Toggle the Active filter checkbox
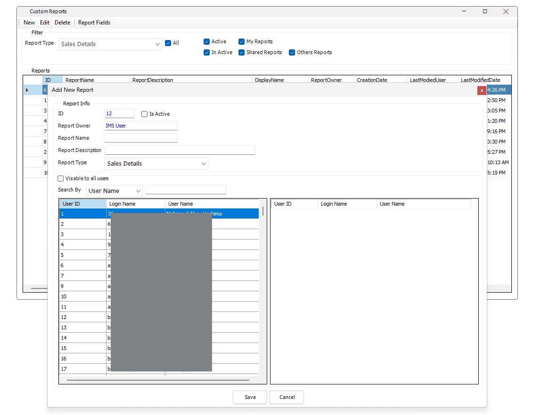This screenshot has width=533, height=415. [207, 42]
